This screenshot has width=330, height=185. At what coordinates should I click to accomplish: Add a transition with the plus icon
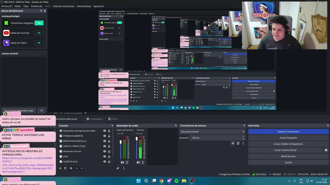(233, 143)
